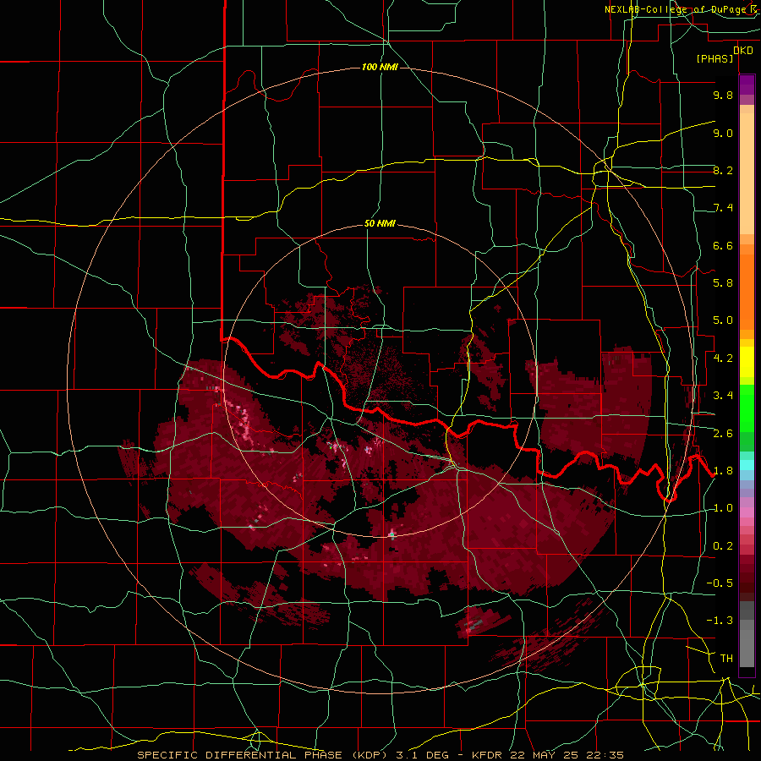Click the 1.8 scale value
This screenshot has height=761, width=761.
tap(723, 471)
